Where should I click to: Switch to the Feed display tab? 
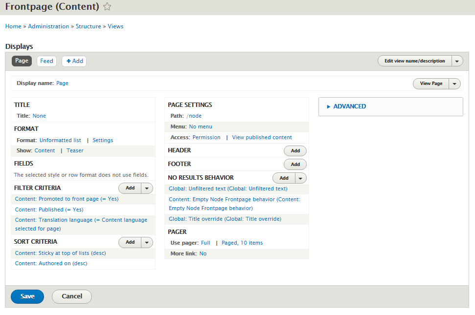46,61
